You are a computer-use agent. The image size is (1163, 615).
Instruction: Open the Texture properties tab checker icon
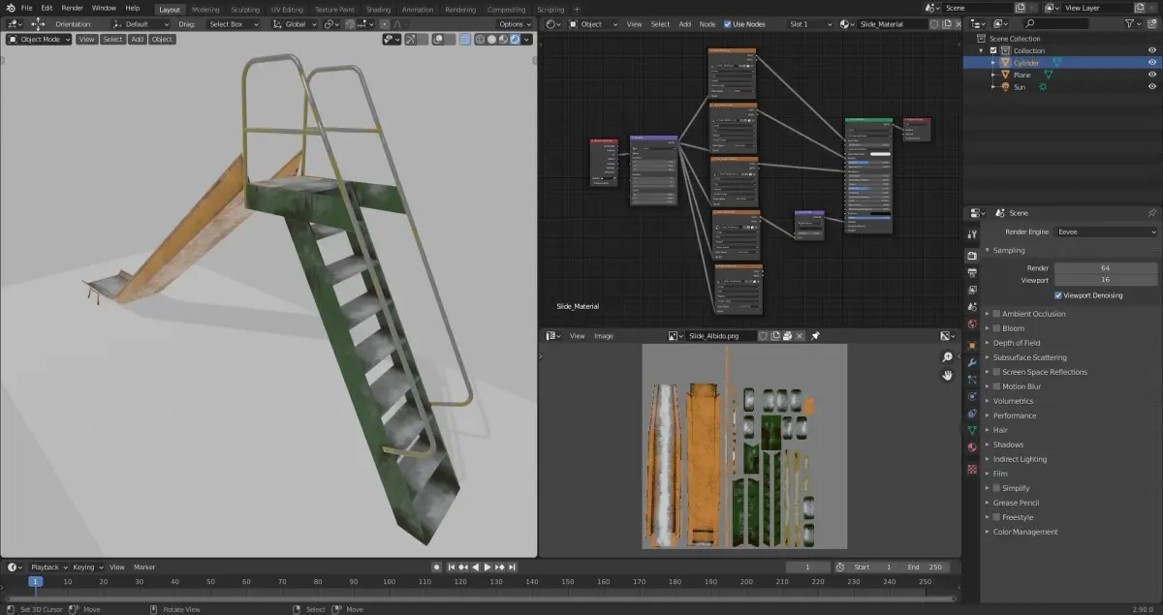point(972,469)
